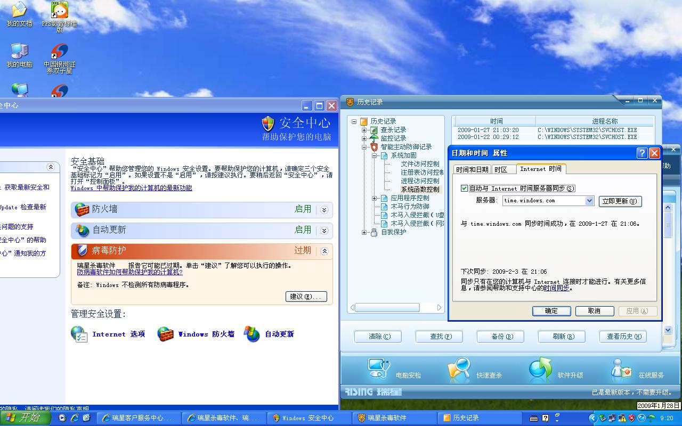Image resolution: width=682 pixels, height=426 pixels.
Task: Click the scroll-down arrow at the right edge
Action: pos(668,330)
